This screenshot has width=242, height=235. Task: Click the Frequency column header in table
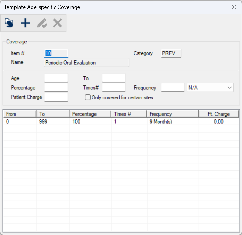[x=172, y=114]
